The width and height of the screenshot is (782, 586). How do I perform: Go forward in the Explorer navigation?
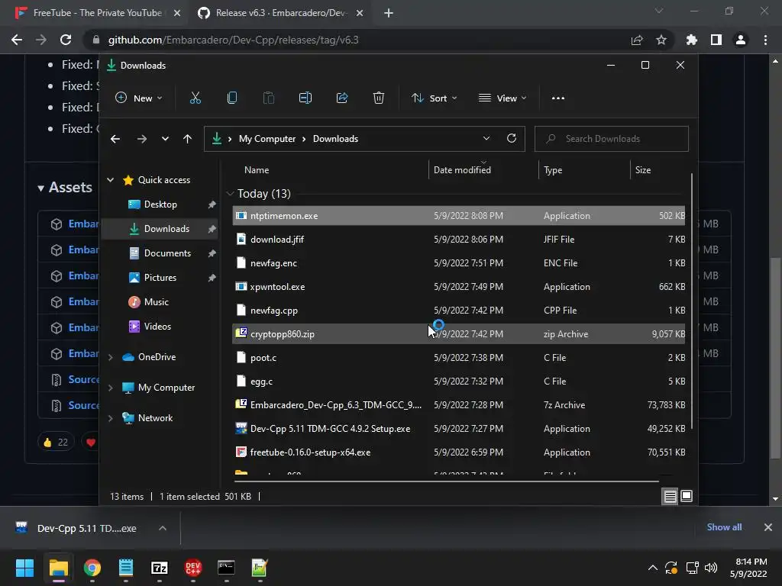pyautogui.click(x=142, y=139)
